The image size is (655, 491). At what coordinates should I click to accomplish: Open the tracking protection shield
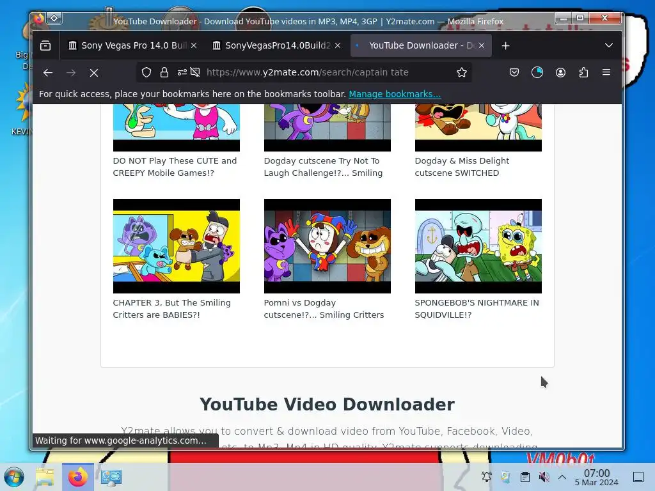pyautogui.click(x=146, y=72)
